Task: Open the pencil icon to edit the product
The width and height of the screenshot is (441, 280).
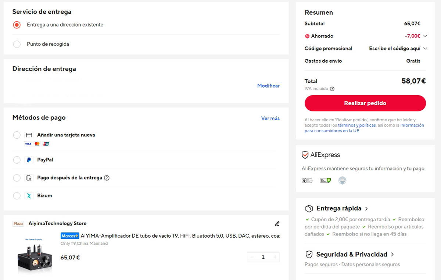Action: pos(277,224)
